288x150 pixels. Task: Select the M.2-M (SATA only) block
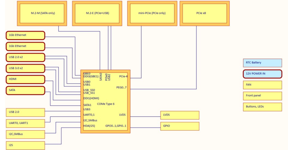coord(42,13)
